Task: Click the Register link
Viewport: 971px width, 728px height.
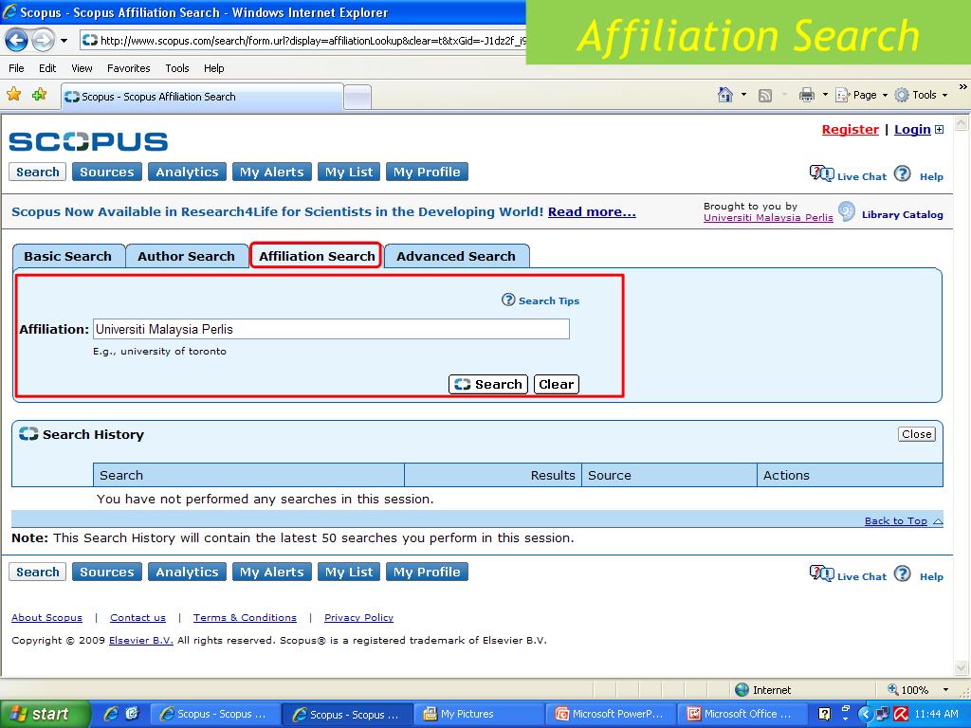Action: click(851, 129)
